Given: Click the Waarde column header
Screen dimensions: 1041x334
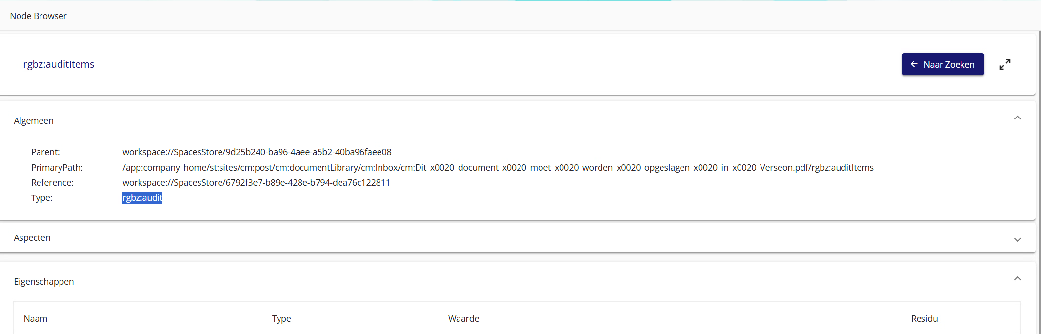Looking at the screenshot, I should (x=463, y=319).
